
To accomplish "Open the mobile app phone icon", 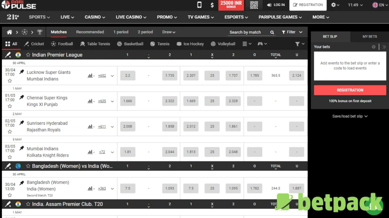I will (199, 5).
